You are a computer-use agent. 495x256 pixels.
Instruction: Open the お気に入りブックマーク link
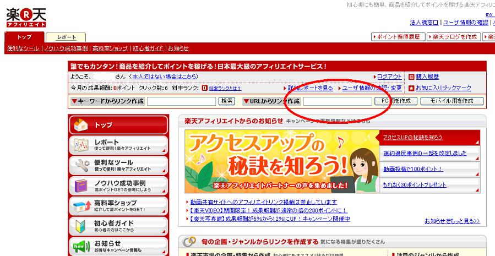[443, 88]
